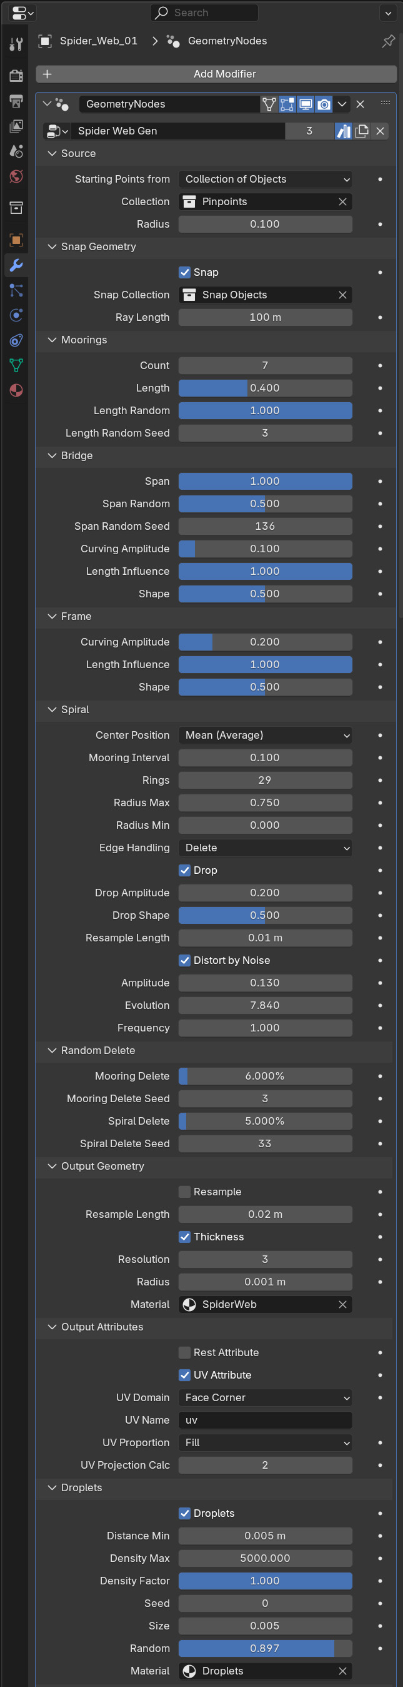Open the Material properties tab
403x1687 pixels.
[16, 390]
